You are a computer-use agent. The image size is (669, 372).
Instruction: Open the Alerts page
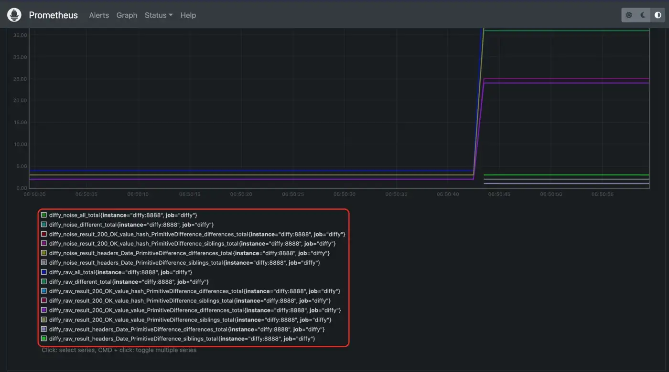coord(99,15)
